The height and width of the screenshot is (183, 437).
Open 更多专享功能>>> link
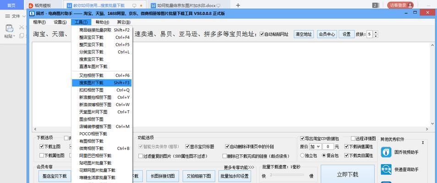tap(239, 167)
